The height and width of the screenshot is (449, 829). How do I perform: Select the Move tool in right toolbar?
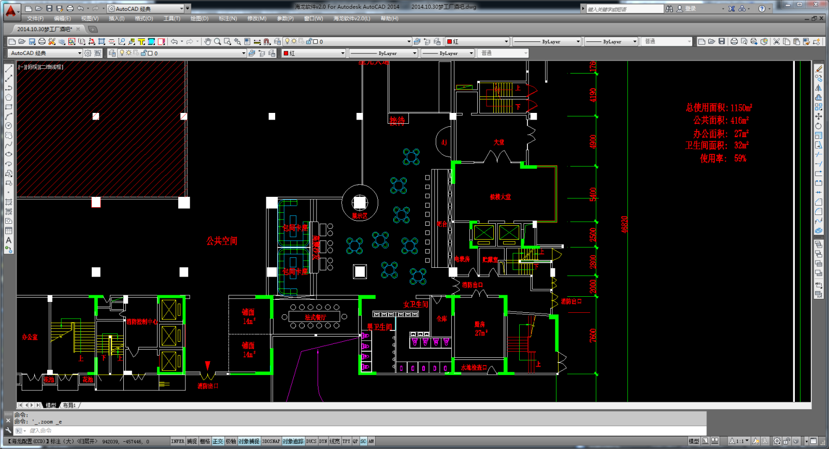[819, 116]
